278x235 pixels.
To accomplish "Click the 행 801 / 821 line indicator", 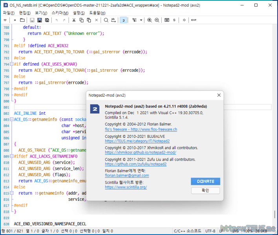I will [x=13, y=231].
